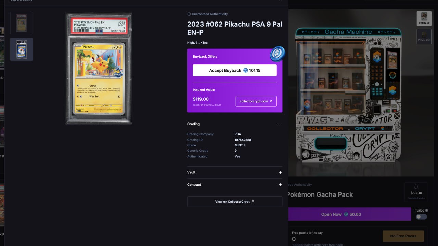Click the Generic Grade 9 value

coord(236,151)
